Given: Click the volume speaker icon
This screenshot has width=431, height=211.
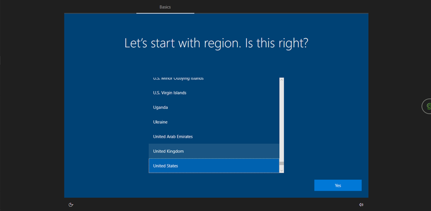Looking at the screenshot, I should pos(361,205).
